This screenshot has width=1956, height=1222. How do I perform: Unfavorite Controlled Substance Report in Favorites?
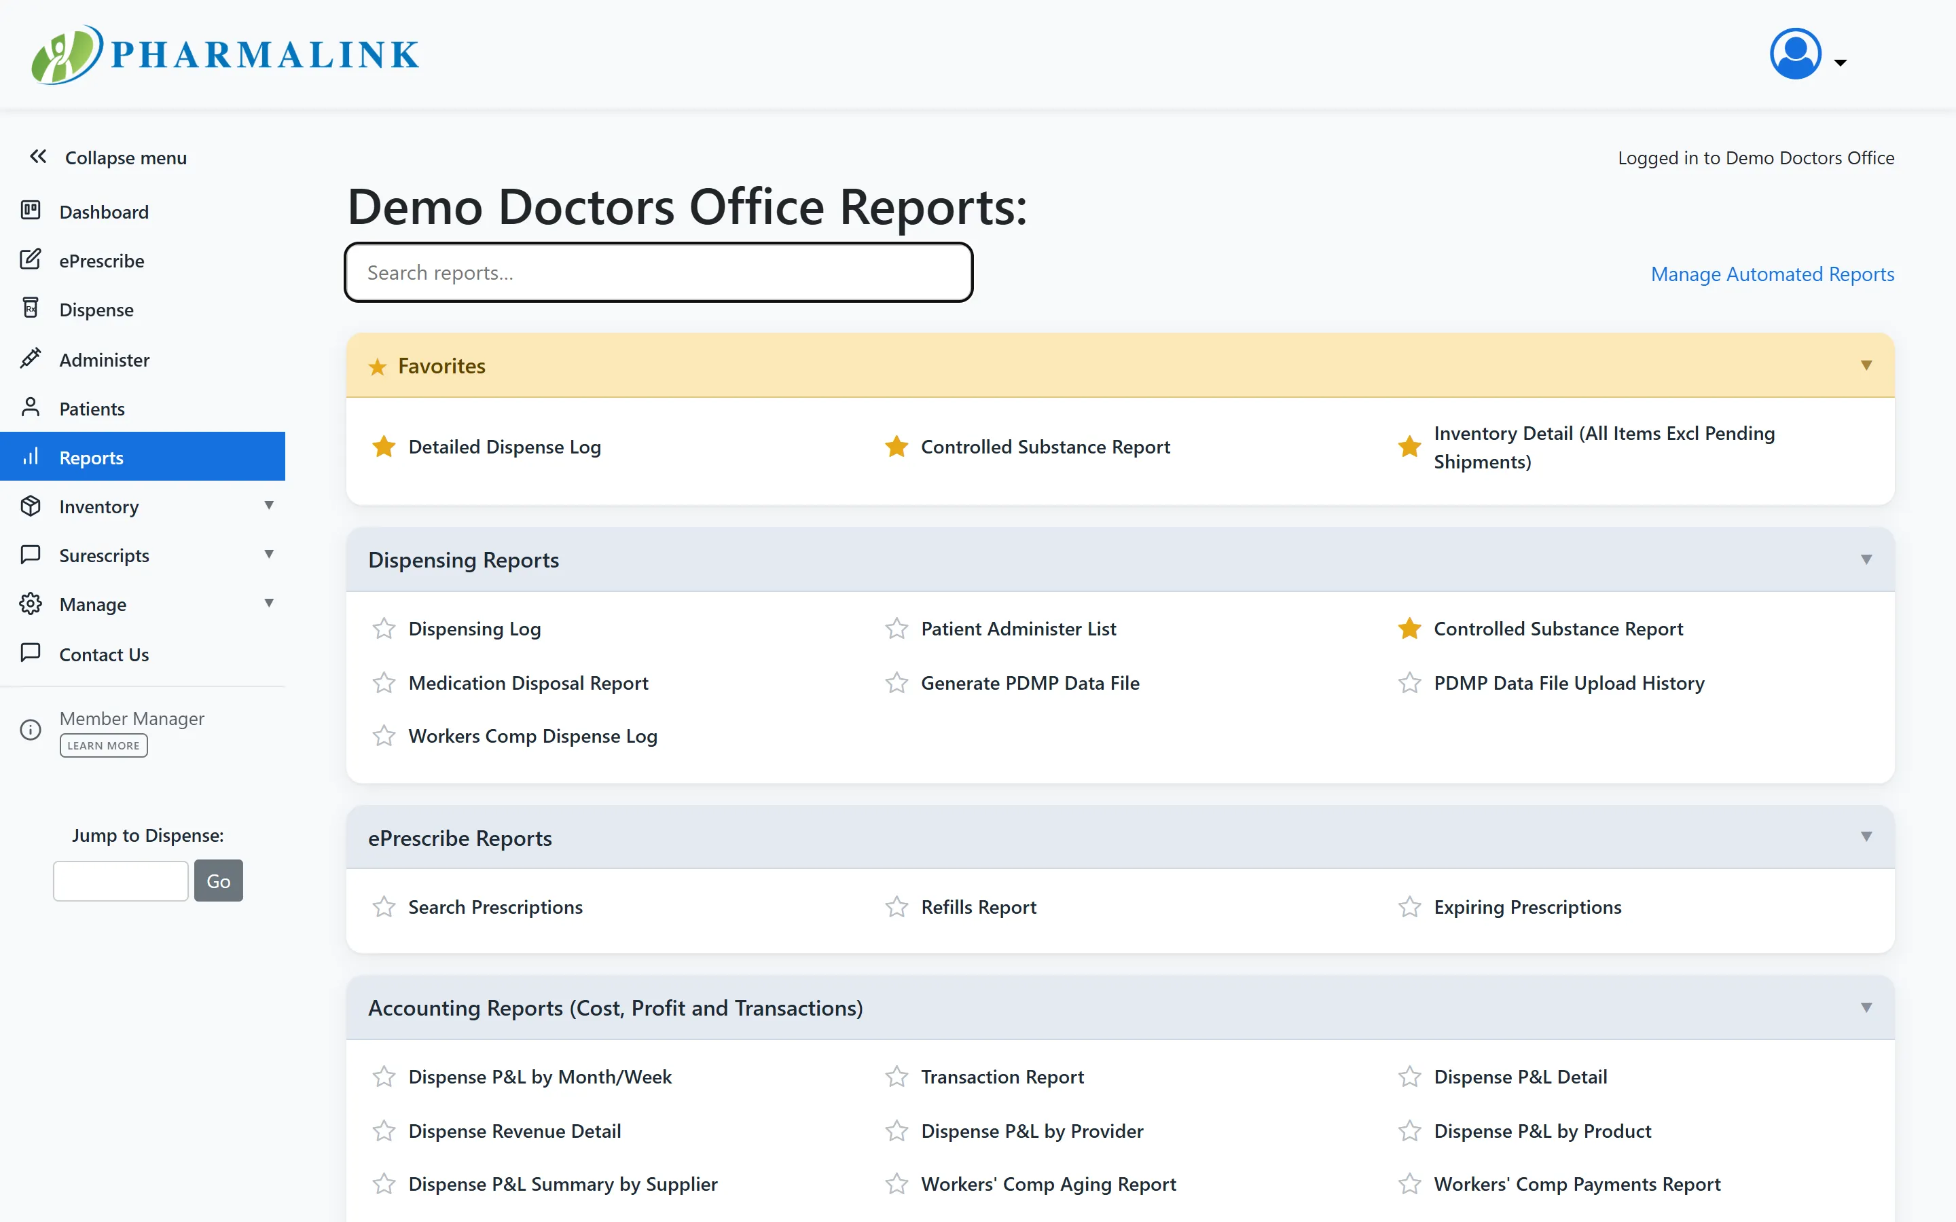[x=896, y=446]
